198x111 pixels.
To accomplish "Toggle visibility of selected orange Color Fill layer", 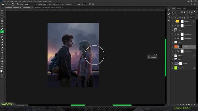I will 173,47.
